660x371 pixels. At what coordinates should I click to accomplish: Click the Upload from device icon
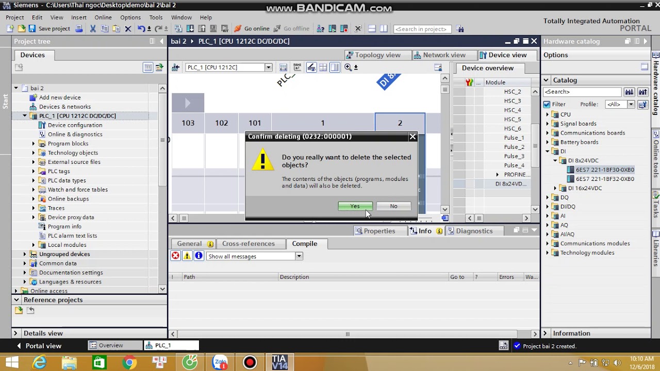coord(202,29)
